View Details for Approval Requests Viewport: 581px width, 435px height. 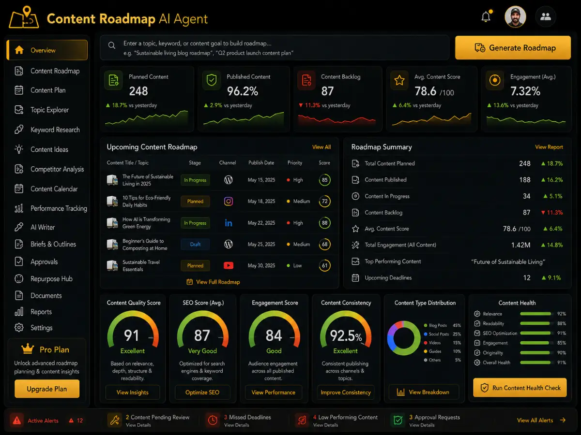422,425
